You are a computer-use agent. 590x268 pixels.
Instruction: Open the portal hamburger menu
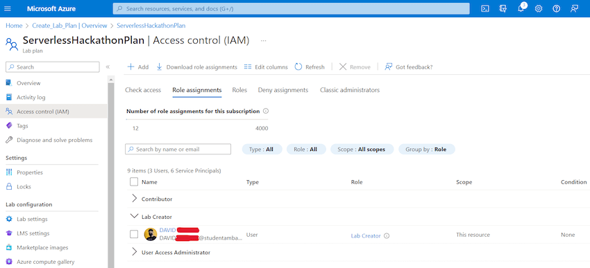[x=8, y=8]
